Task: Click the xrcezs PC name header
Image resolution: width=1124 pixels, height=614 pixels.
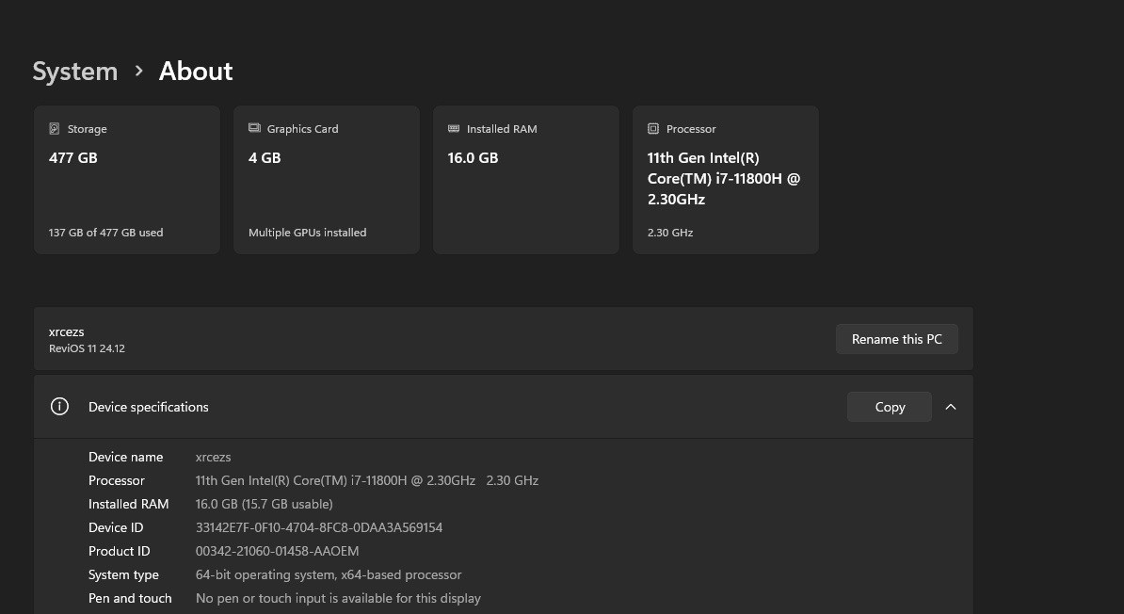Action: tap(67, 332)
